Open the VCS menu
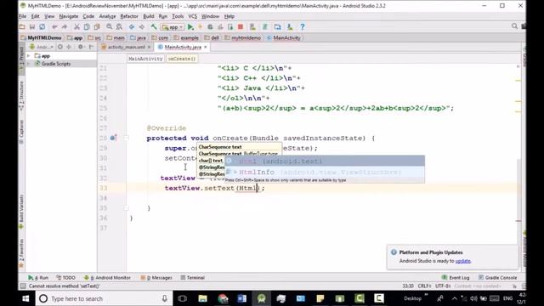544x306 pixels. tap(193, 16)
